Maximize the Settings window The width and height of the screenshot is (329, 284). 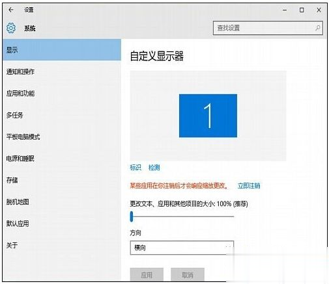[302, 10]
